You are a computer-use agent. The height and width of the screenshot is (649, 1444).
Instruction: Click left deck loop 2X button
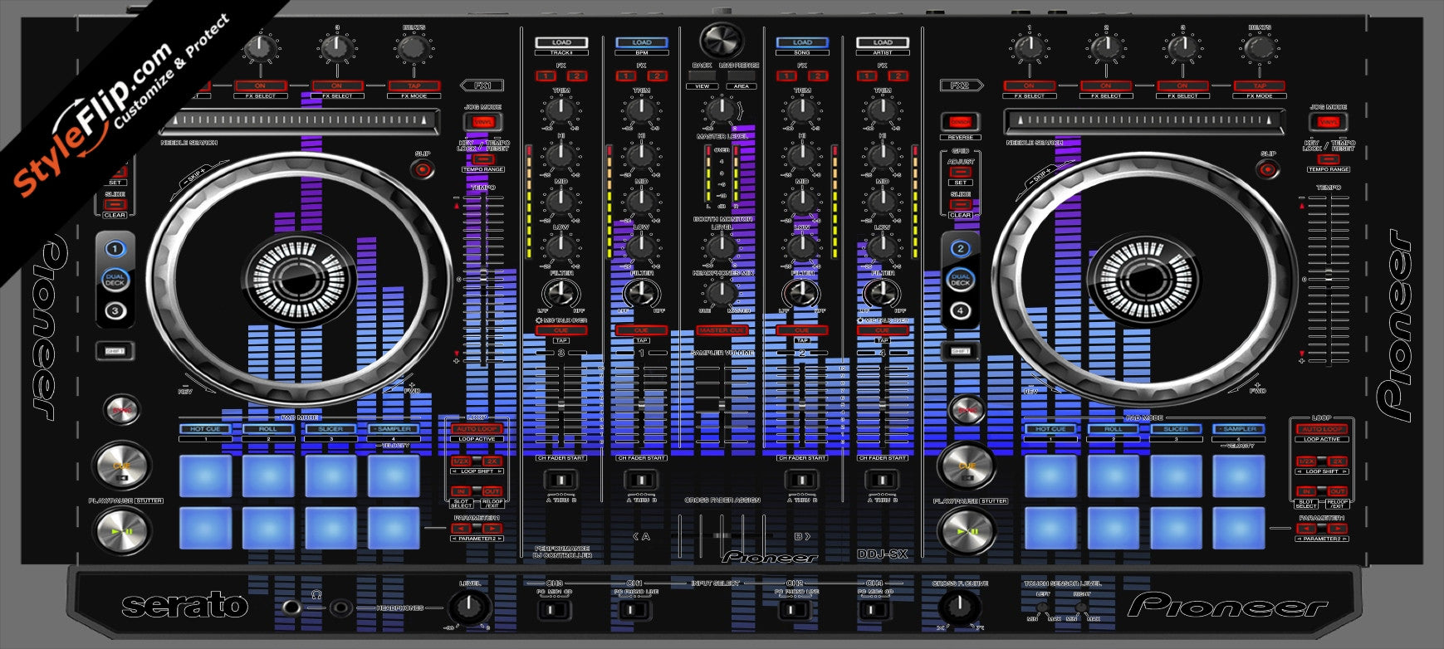(492, 461)
